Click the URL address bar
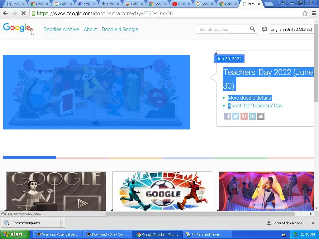This screenshot has width=319, height=239. pyautogui.click(x=167, y=13)
